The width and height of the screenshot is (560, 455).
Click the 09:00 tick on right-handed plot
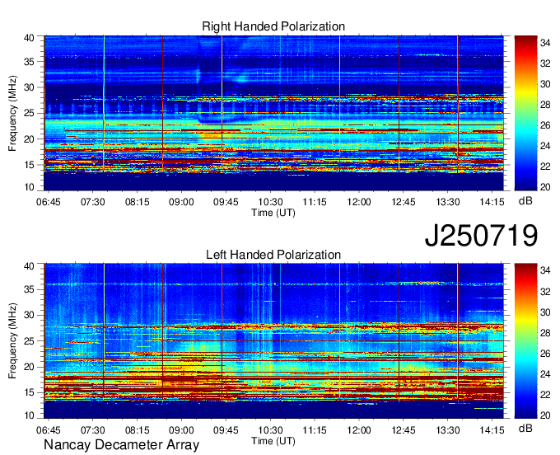[181, 202]
